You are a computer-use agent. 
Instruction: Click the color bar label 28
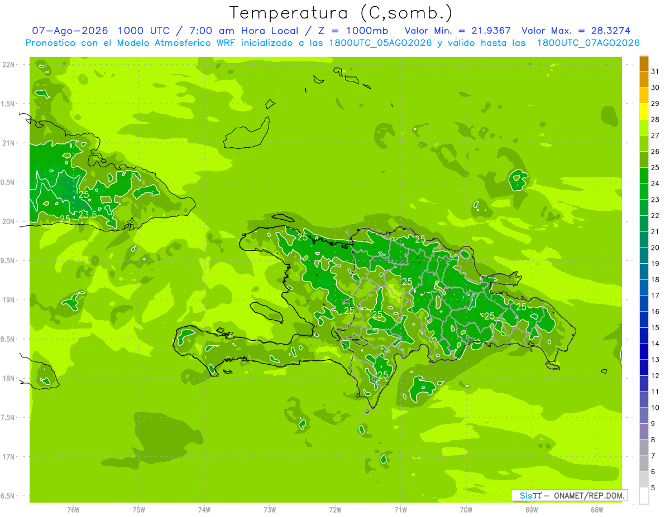click(655, 119)
